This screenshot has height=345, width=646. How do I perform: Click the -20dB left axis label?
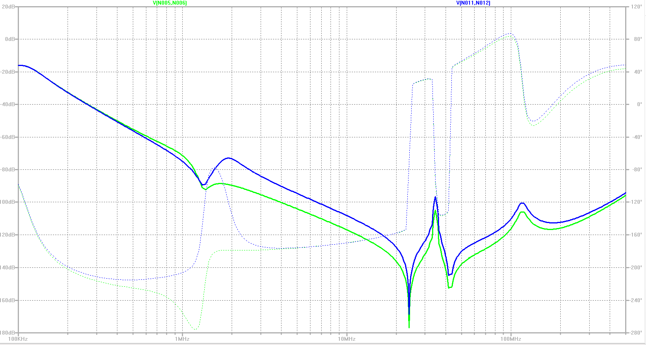point(8,72)
